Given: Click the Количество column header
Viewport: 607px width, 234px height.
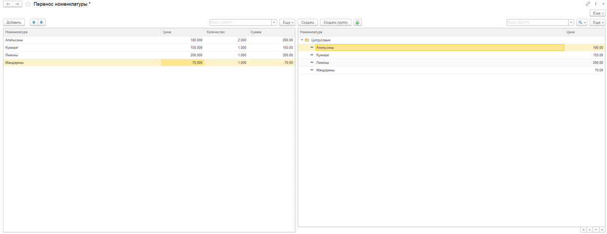Looking at the screenshot, I should tap(227, 32).
